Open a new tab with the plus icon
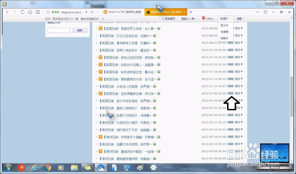Image resolution: width=296 pixels, height=174 pixels. (191, 12)
